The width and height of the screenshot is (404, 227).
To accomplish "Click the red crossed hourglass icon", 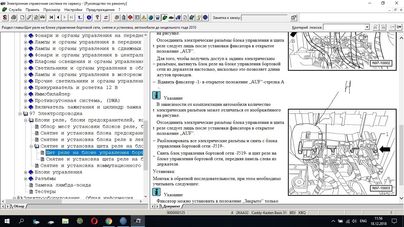I will pyautogui.click(x=5, y=17).
